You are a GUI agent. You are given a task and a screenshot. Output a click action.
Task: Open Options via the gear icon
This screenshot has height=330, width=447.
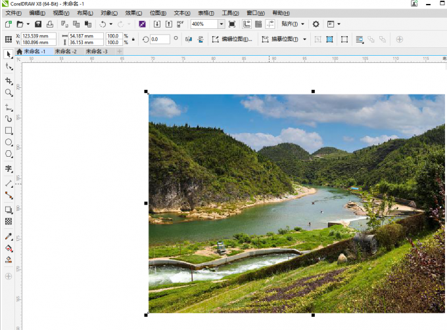click(x=316, y=24)
